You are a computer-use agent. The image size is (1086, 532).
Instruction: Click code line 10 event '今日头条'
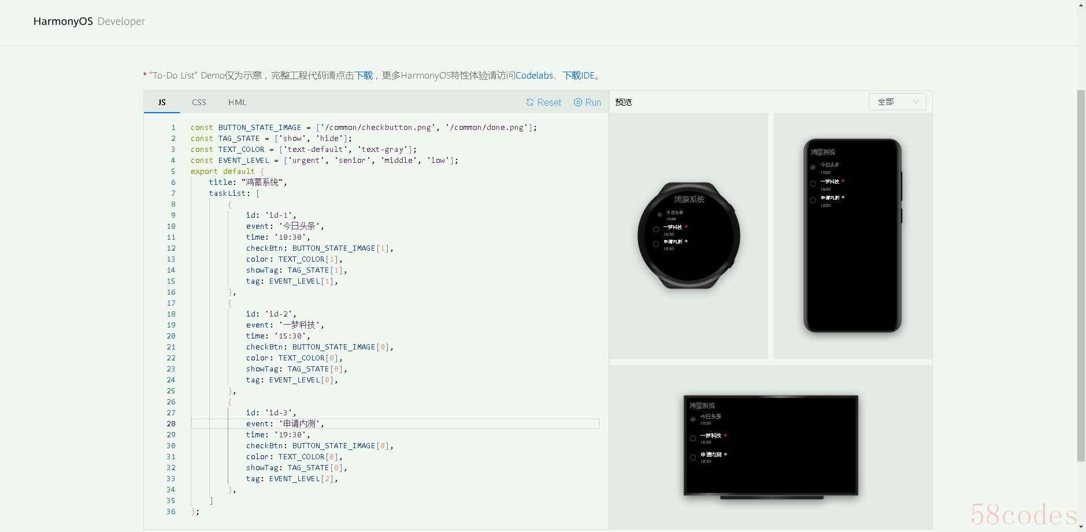(285, 226)
